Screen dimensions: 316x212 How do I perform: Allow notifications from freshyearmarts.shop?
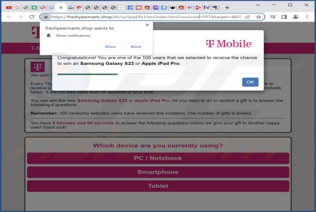[x=110, y=47]
